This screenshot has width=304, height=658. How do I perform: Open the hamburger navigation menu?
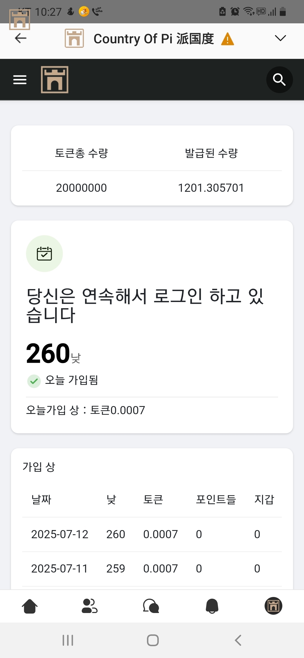point(20,80)
